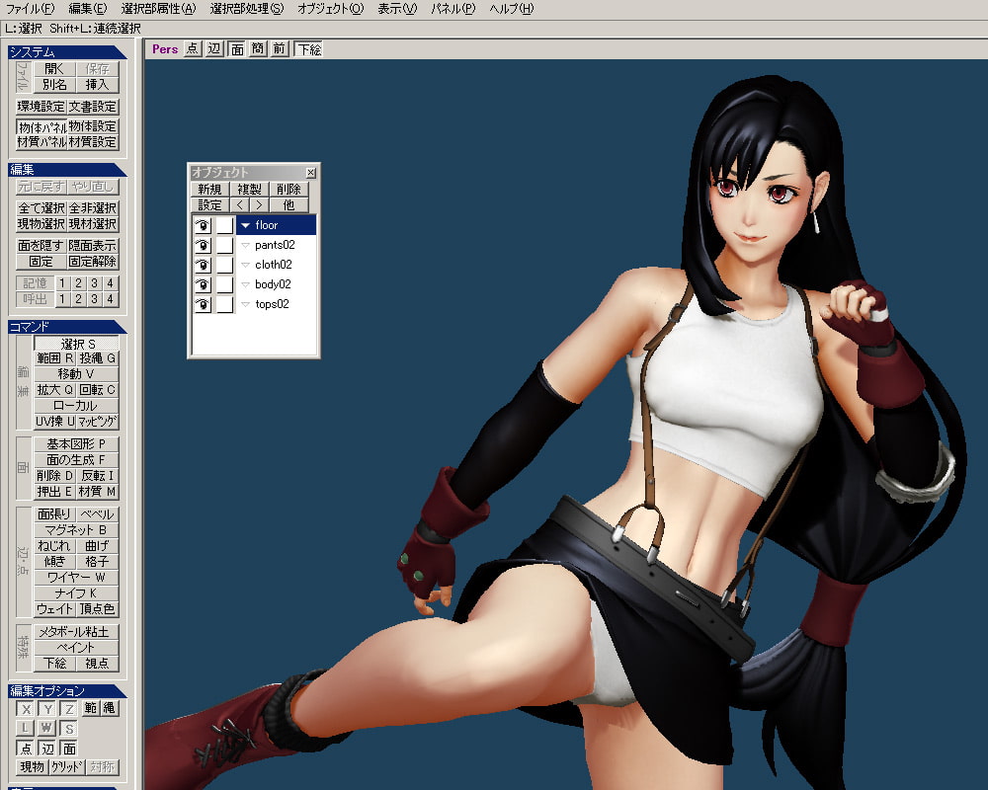This screenshot has width=988, height=790.
Task: Activate the 回転 C rotate command
Action: [x=97, y=390]
